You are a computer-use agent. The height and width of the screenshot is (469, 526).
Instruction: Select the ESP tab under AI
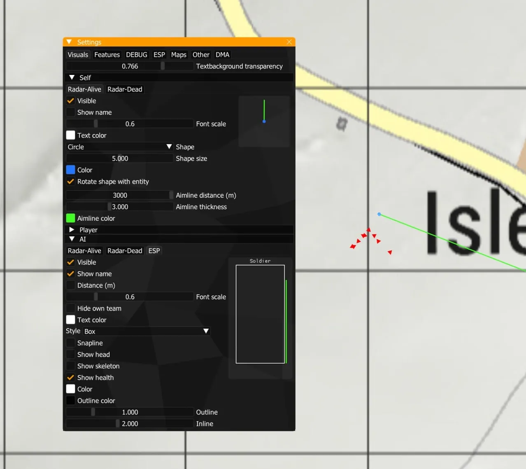[x=154, y=251]
